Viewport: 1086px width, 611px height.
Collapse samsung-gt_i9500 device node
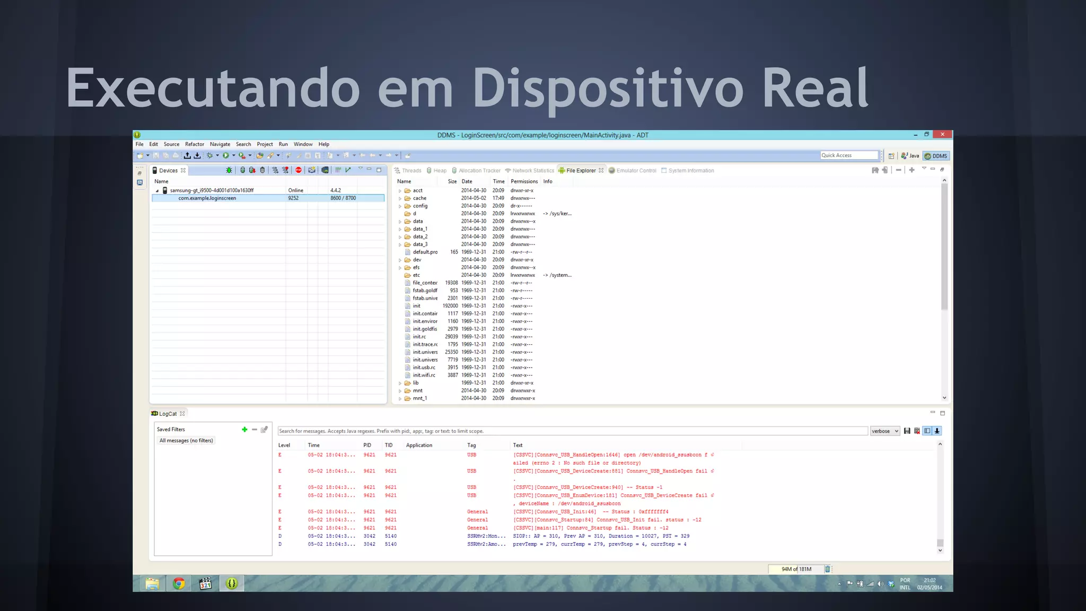[x=157, y=190]
